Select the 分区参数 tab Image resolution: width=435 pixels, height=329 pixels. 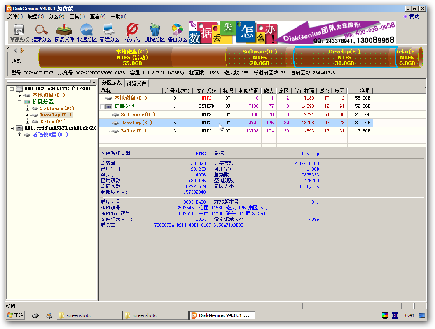coord(112,83)
